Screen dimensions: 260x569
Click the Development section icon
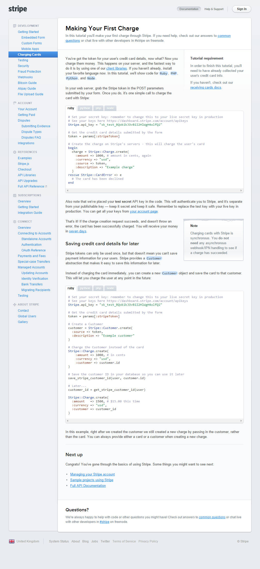15,26
